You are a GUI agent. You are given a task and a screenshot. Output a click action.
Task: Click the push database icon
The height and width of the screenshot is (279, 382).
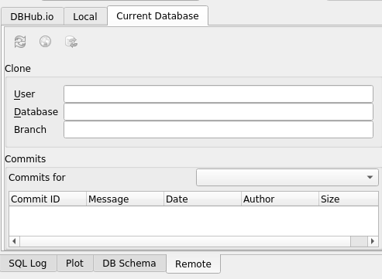pyautogui.click(x=71, y=42)
